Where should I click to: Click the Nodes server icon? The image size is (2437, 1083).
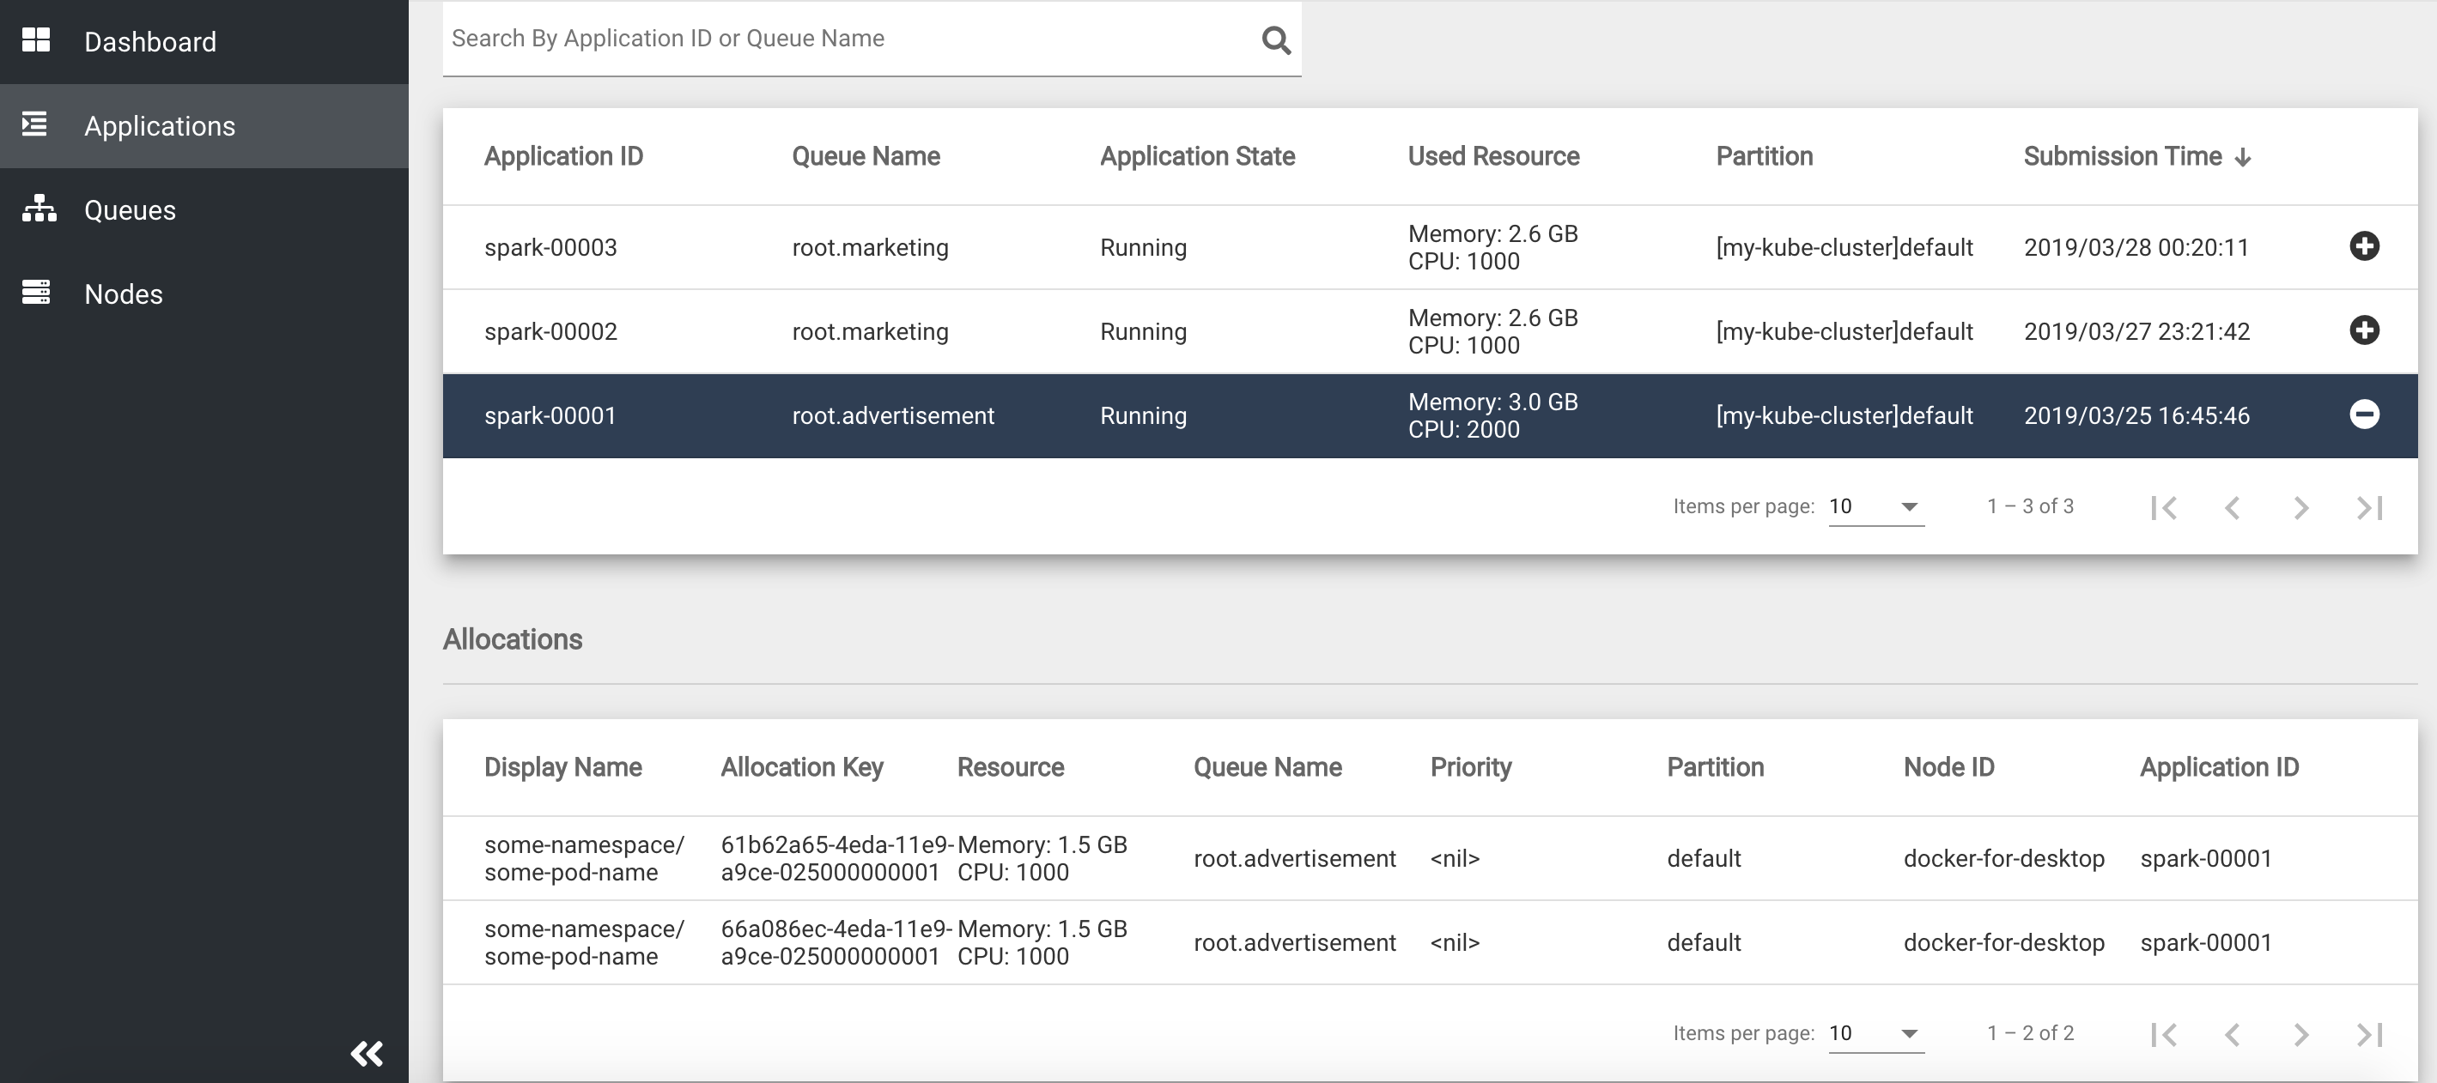[36, 293]
